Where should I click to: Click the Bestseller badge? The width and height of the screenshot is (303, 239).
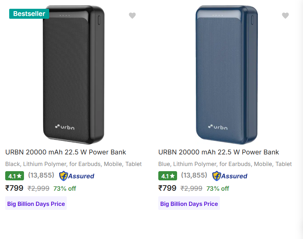coord(29,14)
